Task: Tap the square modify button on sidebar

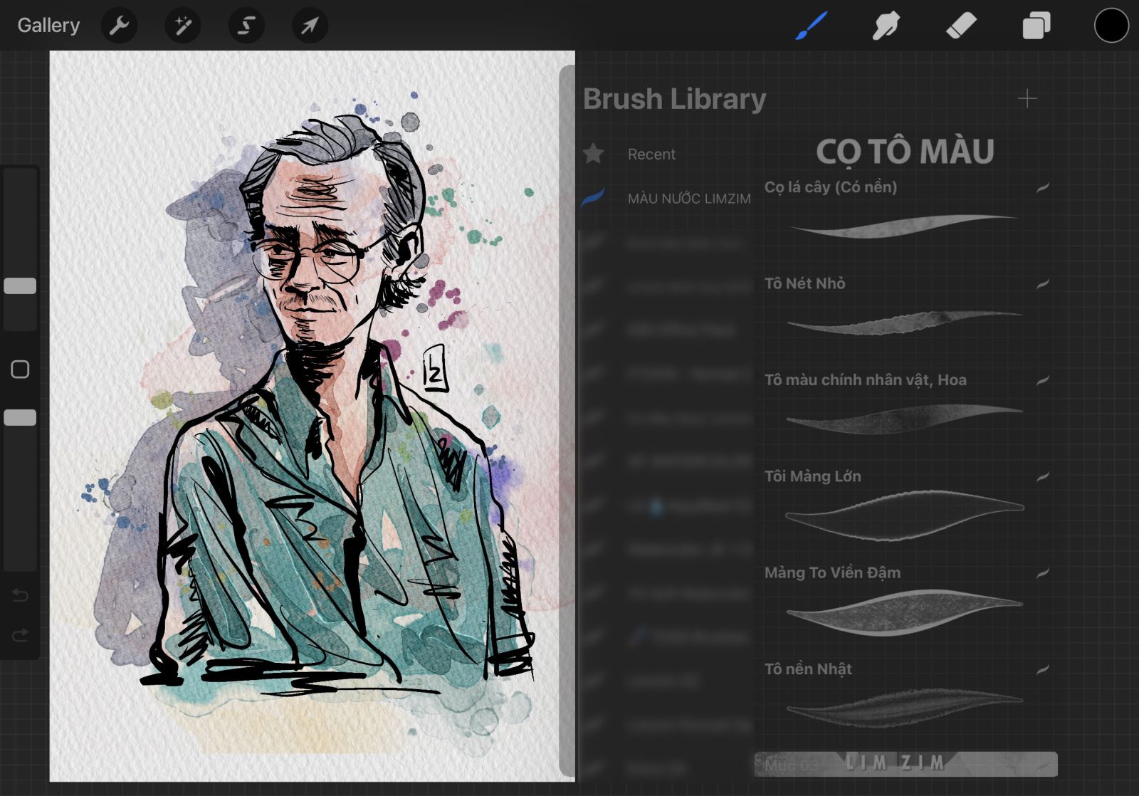Action: (20, 369)
